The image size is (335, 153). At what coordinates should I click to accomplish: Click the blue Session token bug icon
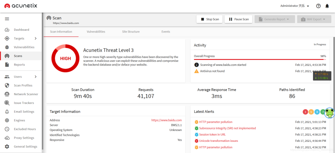click(x=196, y=135)
